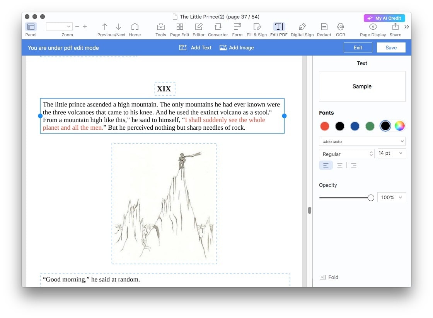433x318 pixels.
Task: Expand toolbar overflow chevrons
Action: point(406,27)
